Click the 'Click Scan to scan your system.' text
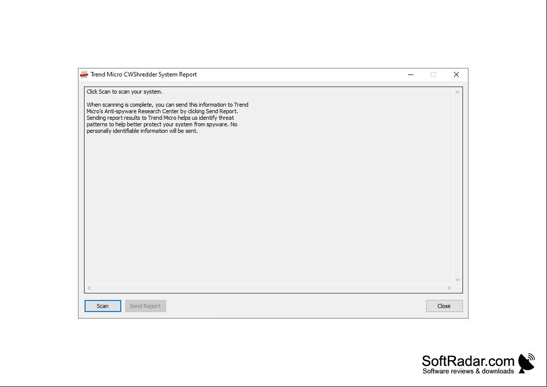Screen dimensions: 547x387 [124, 92]
